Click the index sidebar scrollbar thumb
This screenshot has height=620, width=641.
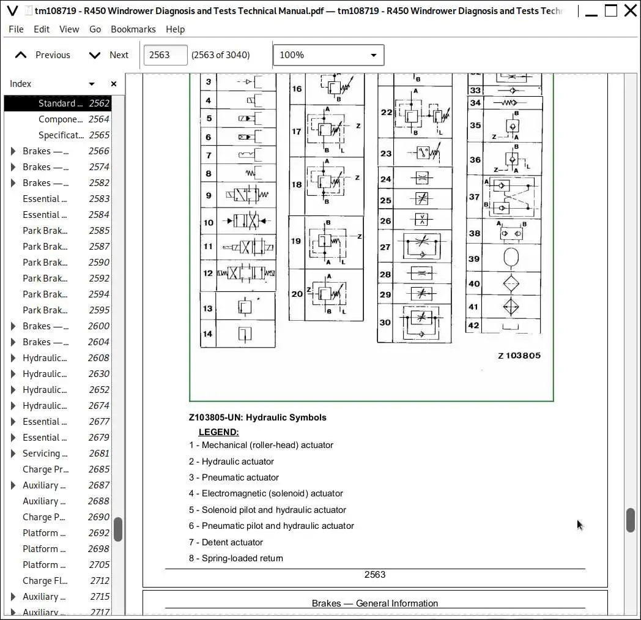tap(117, 529)
